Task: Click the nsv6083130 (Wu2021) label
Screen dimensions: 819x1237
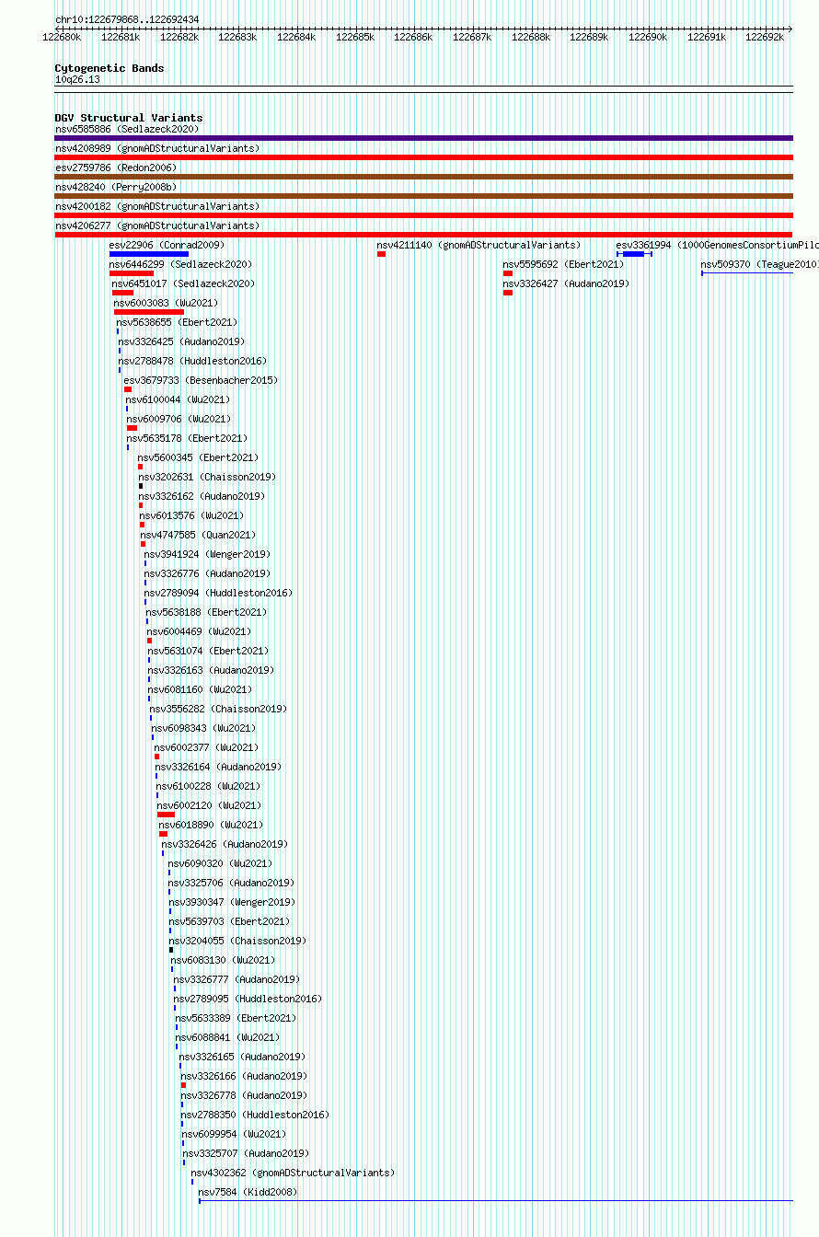Action: [223, 960]
